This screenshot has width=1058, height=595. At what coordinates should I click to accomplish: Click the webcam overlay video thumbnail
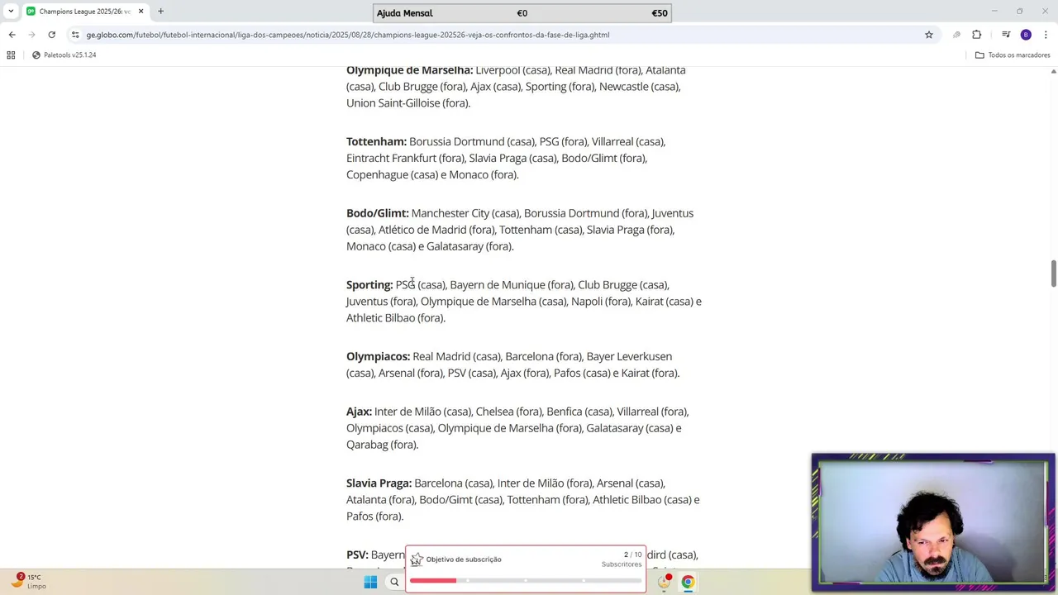[x=933, y=522]
